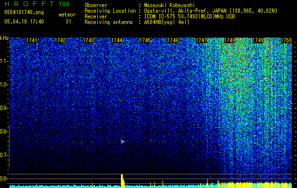
Task: Click the Receiving Location label
Action: click(110, 11)
